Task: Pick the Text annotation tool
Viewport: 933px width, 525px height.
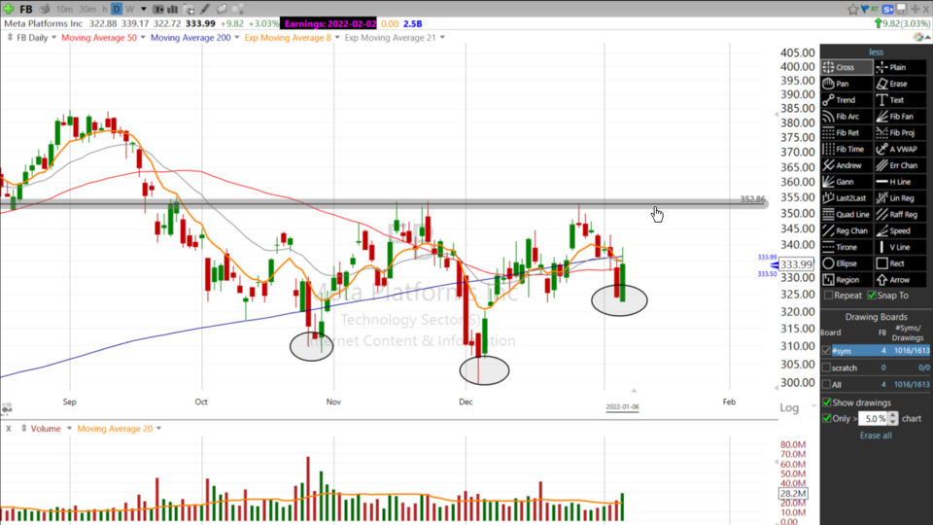Action: tap(901, 100)
